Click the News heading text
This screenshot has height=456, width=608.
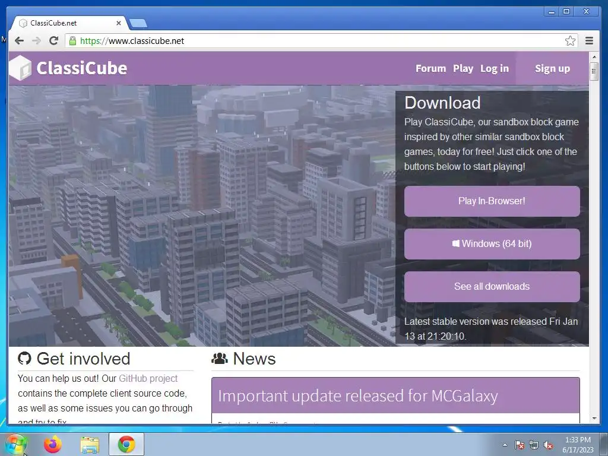tap(254, 359)
